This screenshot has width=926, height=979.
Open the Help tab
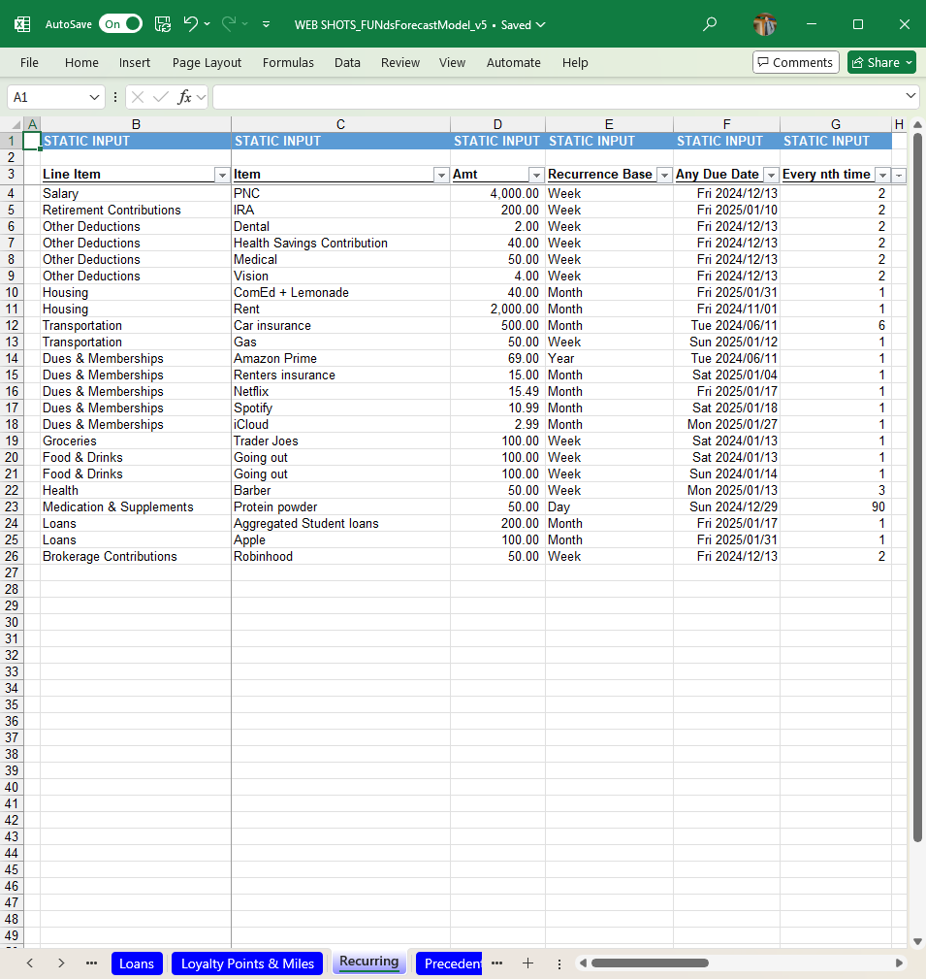pyautogui.click(x=575, y=62)
